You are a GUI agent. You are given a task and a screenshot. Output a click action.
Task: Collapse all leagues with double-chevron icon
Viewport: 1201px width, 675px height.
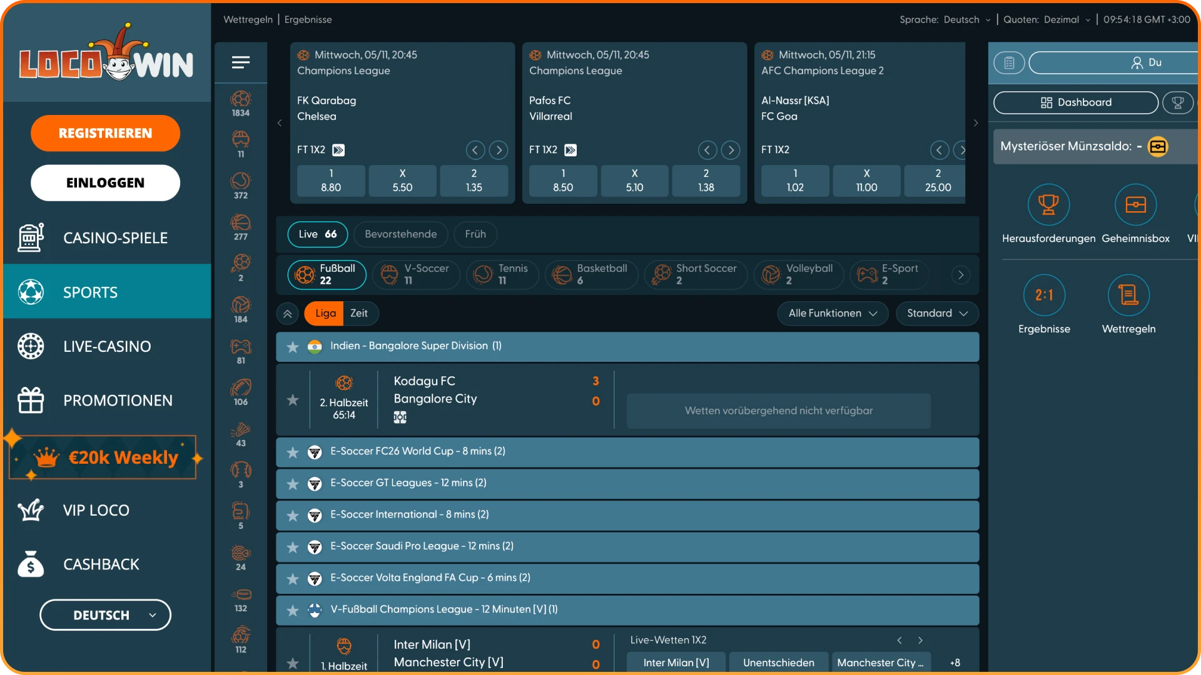[x=288, y=314]
